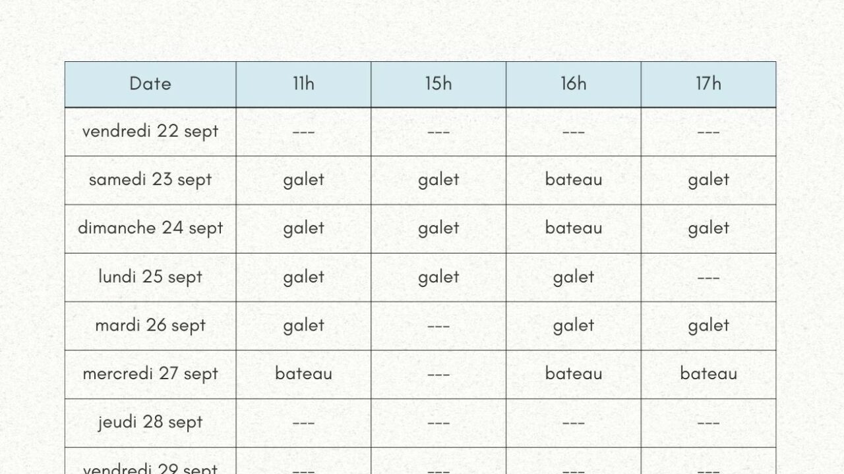Screen dimensions: 844x474
Task: Click bateau at 16h on dimanche
Action: click(x=573, y=228)
